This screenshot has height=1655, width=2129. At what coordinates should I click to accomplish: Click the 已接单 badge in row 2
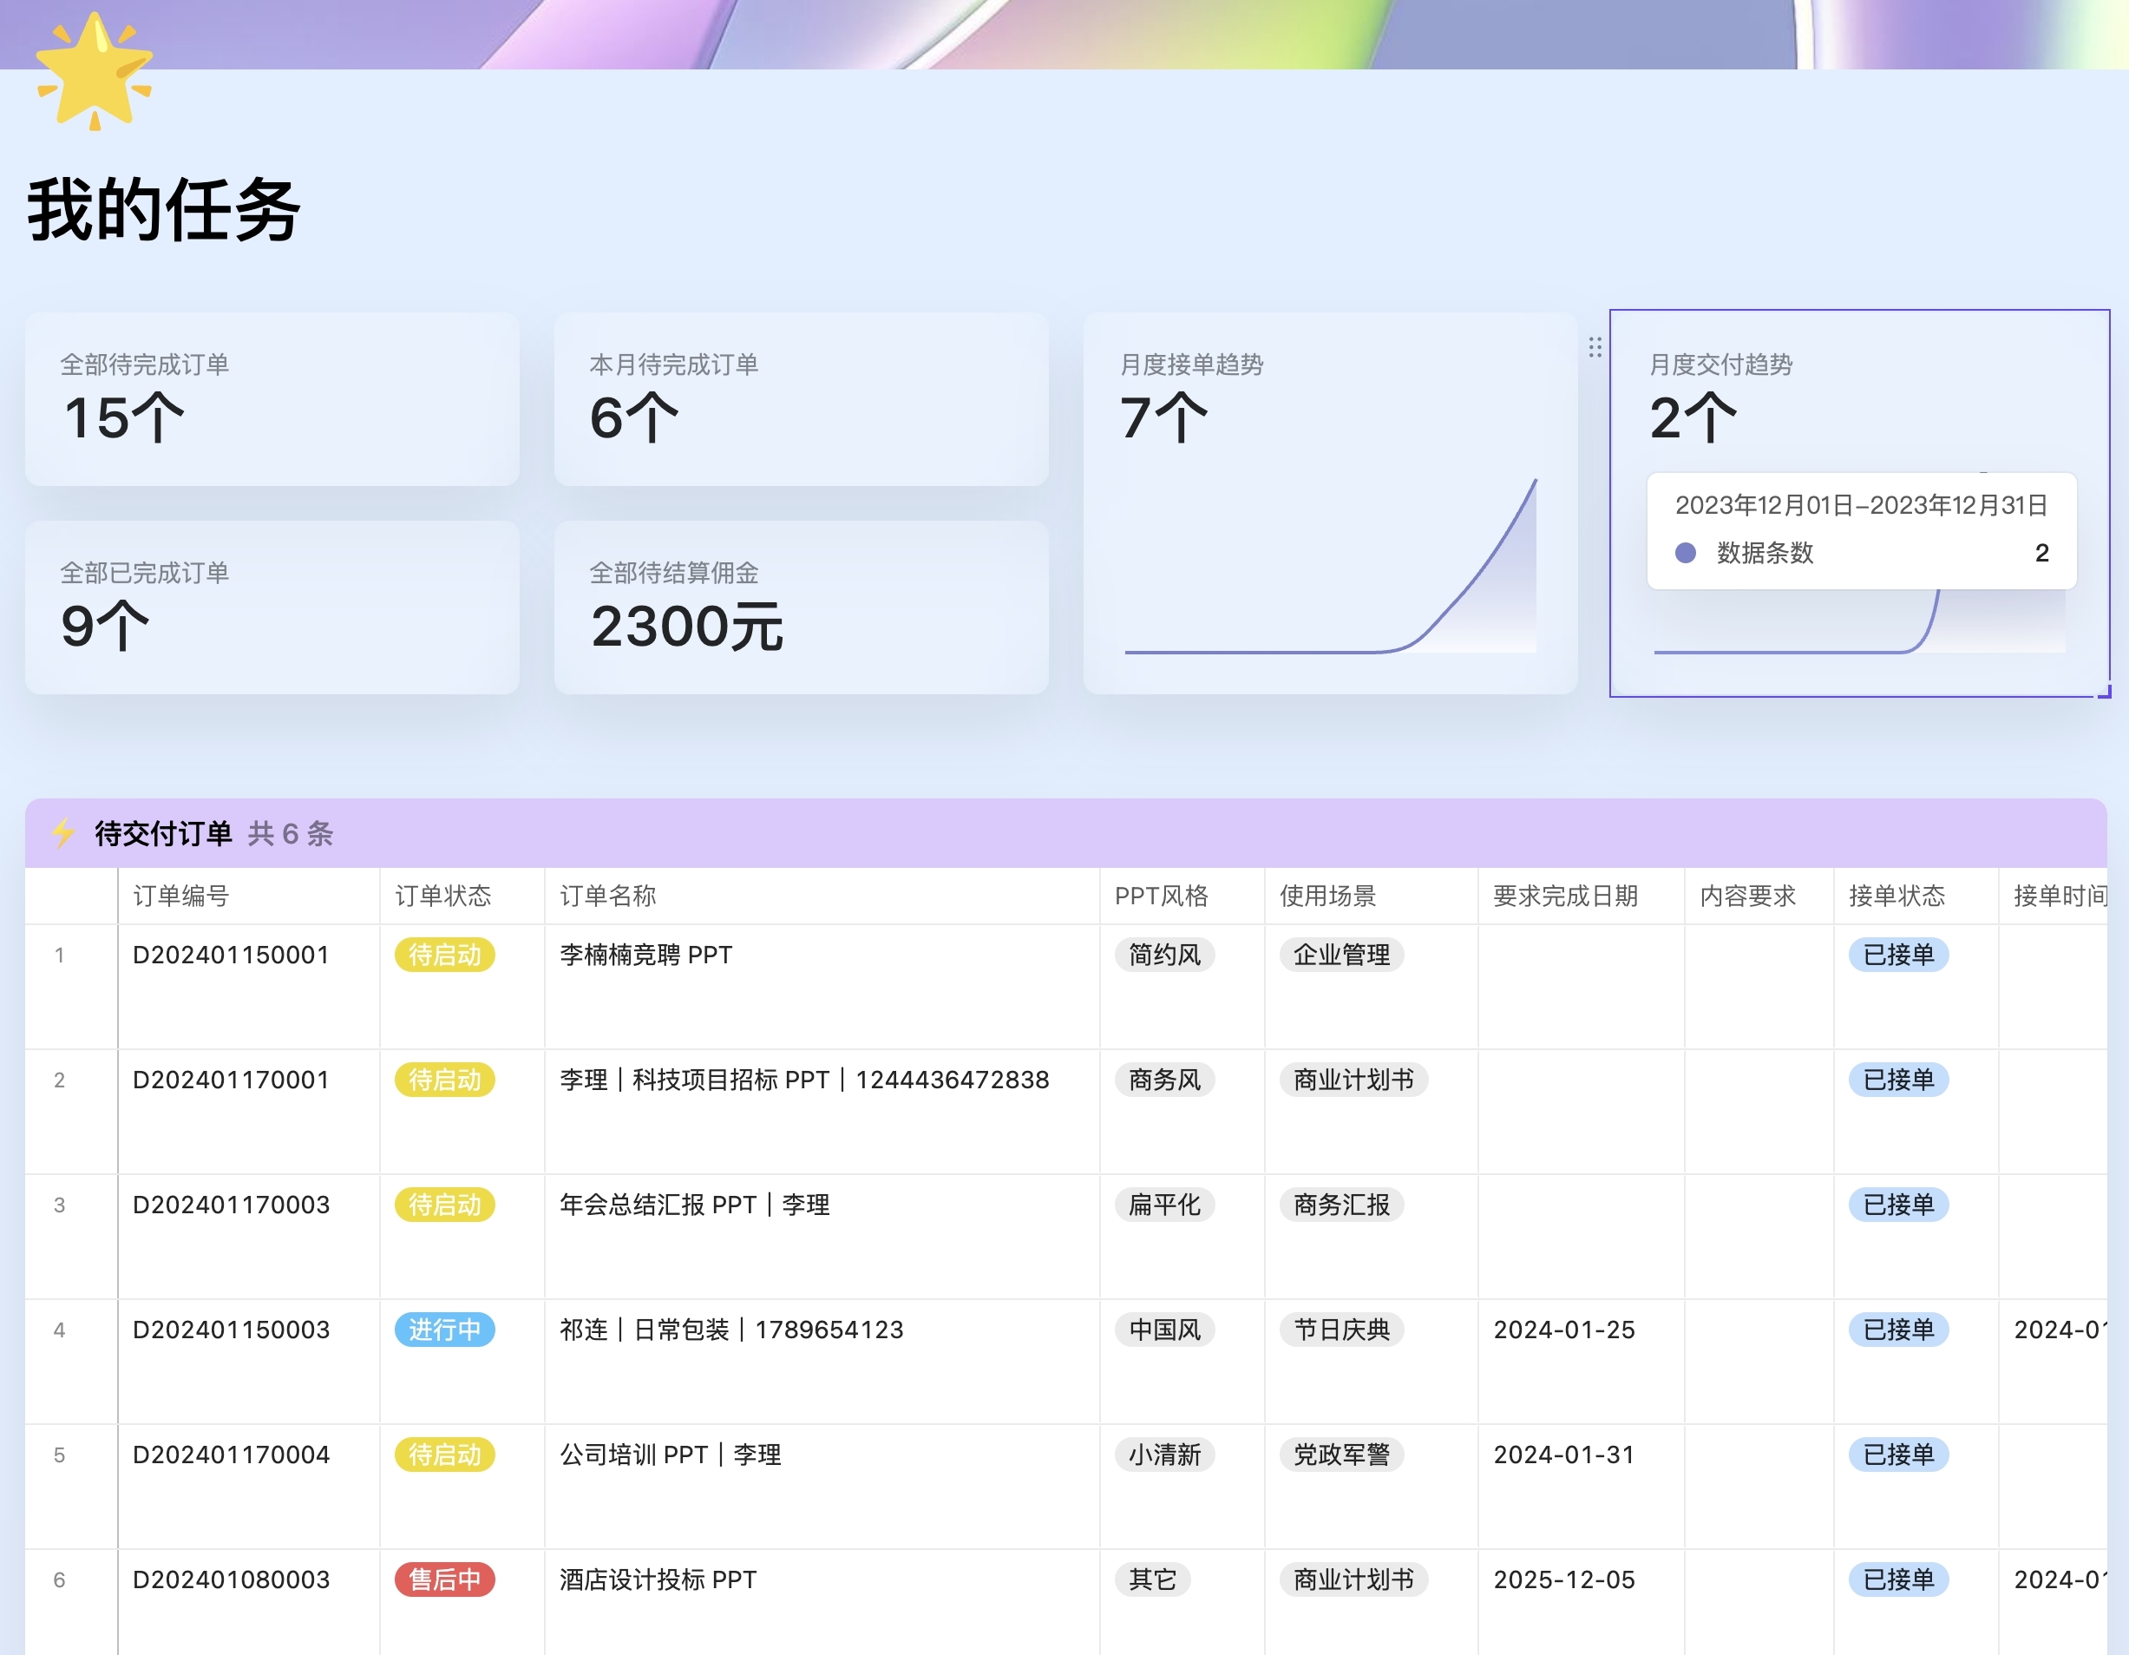(x=1897, y=1080)
